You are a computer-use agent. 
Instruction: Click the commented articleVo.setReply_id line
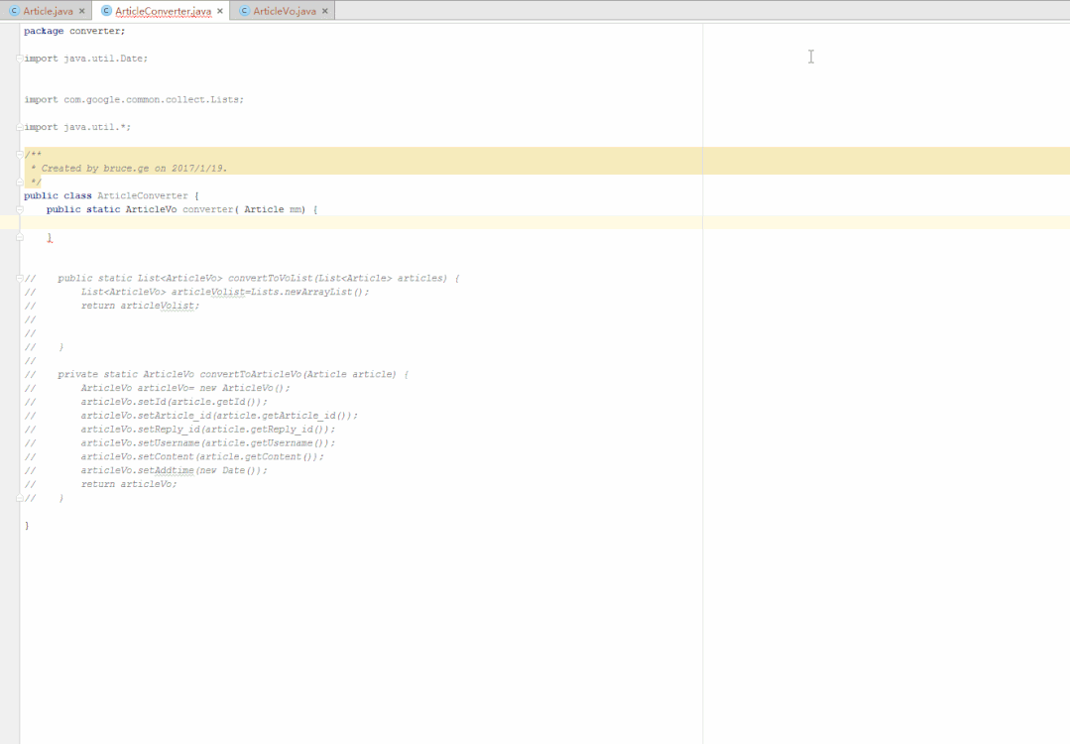(x=208, y=429)
